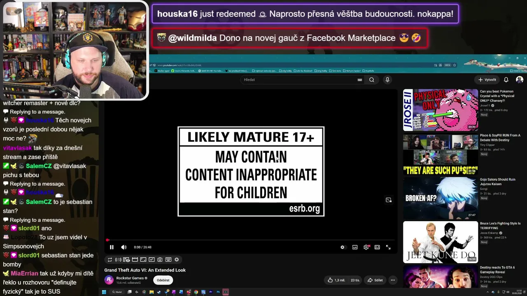Open Google Chrome from the taskbar
The height and width of the screenshot is (296, 527).
[x=196, y=292]
